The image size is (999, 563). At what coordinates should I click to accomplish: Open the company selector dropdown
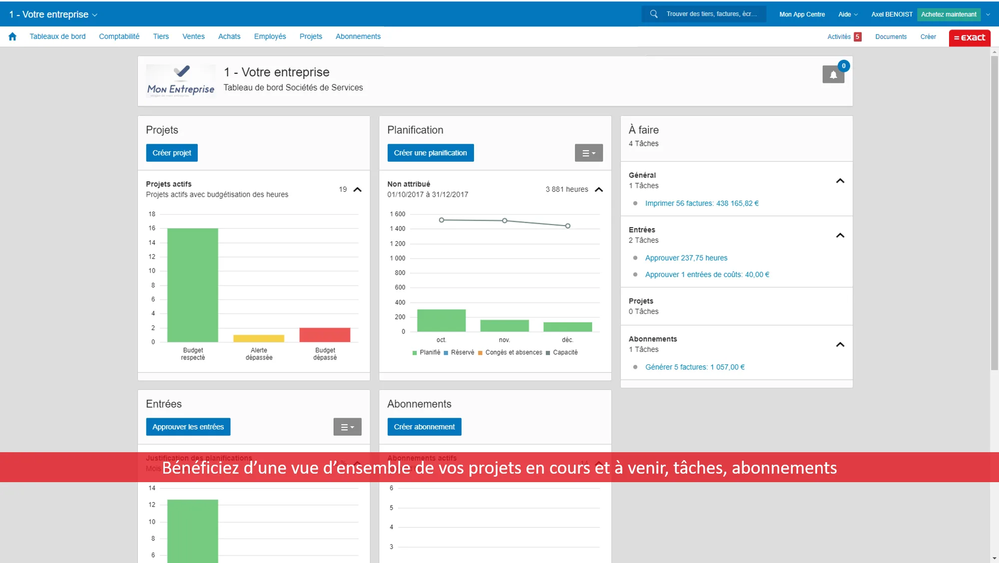point(53,14)
